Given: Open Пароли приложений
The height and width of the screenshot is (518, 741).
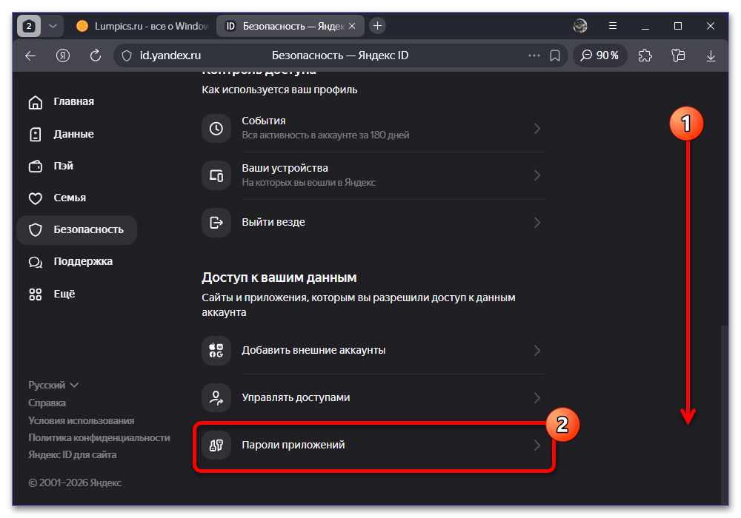Looking at the screenshot, I should (373, 445).
